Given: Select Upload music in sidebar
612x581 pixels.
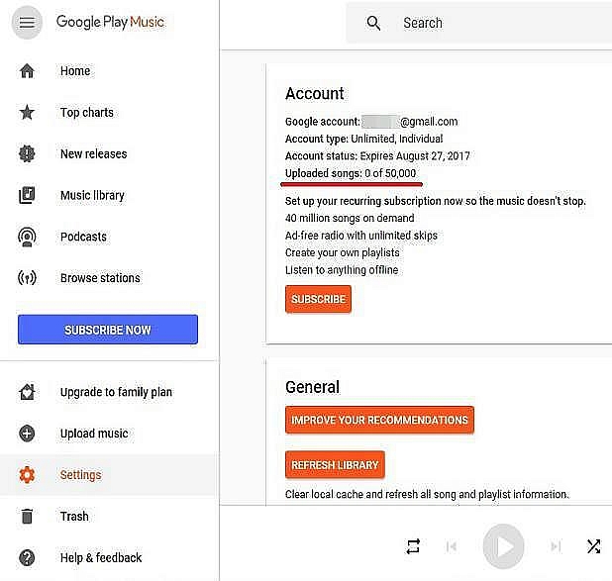Looking at the screenshot, I should [94, 434].
